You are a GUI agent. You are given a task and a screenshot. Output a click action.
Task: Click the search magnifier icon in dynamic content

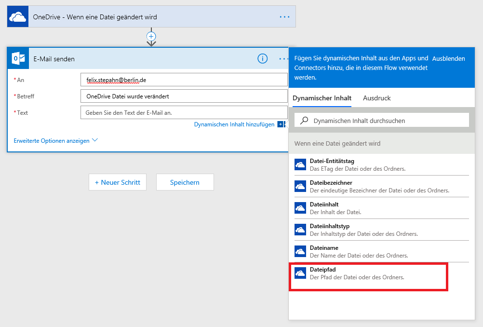[304, 121]
